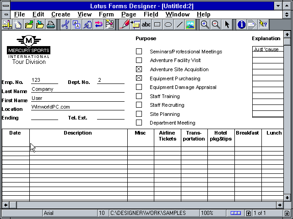Select the field insertion tool with yellow note
Screen dimensions: 293x219
point(136,25)
